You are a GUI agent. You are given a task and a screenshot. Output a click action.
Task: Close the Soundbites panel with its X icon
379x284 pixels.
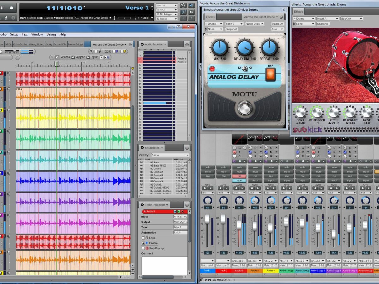coord(142,148)
